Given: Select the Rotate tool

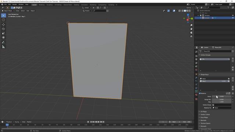Looking at the screenshot, I should coord(3,29).
